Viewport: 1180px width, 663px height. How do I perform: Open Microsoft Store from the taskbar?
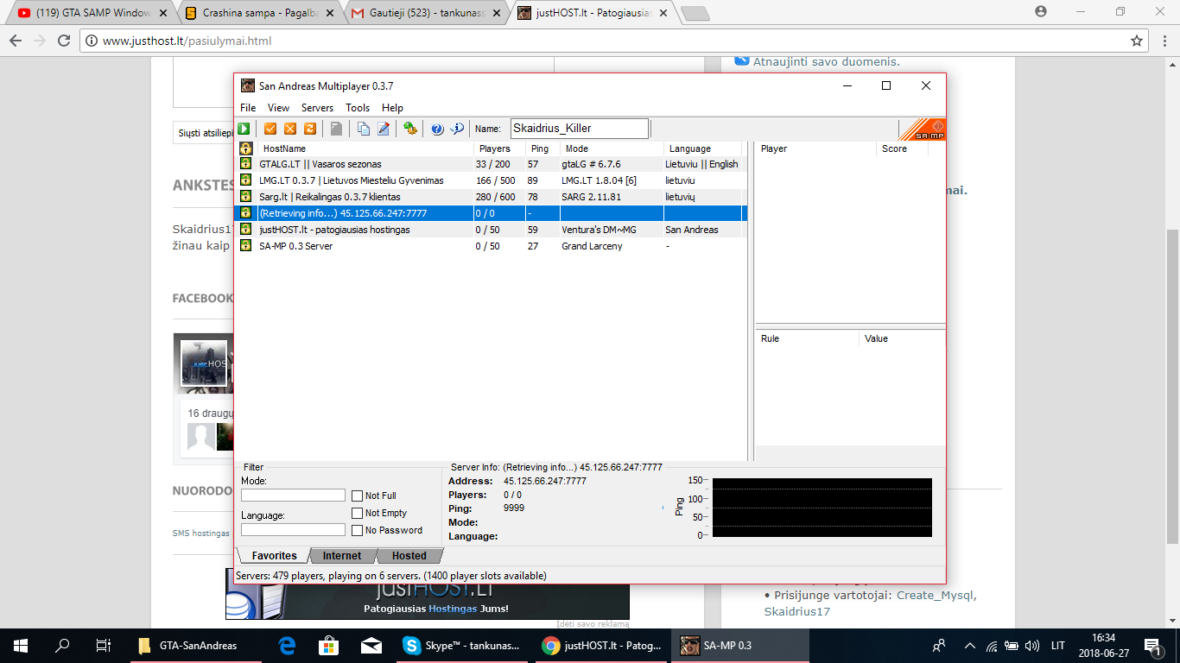click(x=329, y=645)
